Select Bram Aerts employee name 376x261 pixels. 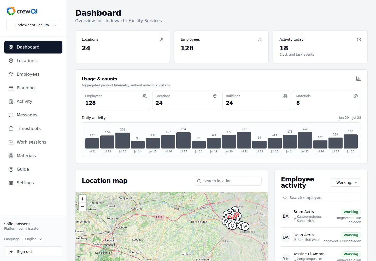[x=303, y=212]
